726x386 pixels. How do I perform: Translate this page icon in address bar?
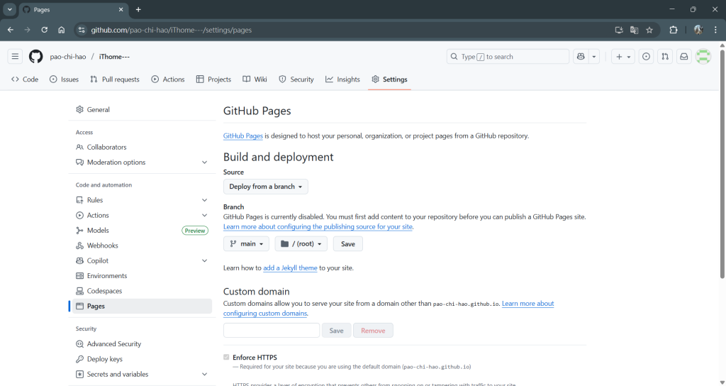635,30
